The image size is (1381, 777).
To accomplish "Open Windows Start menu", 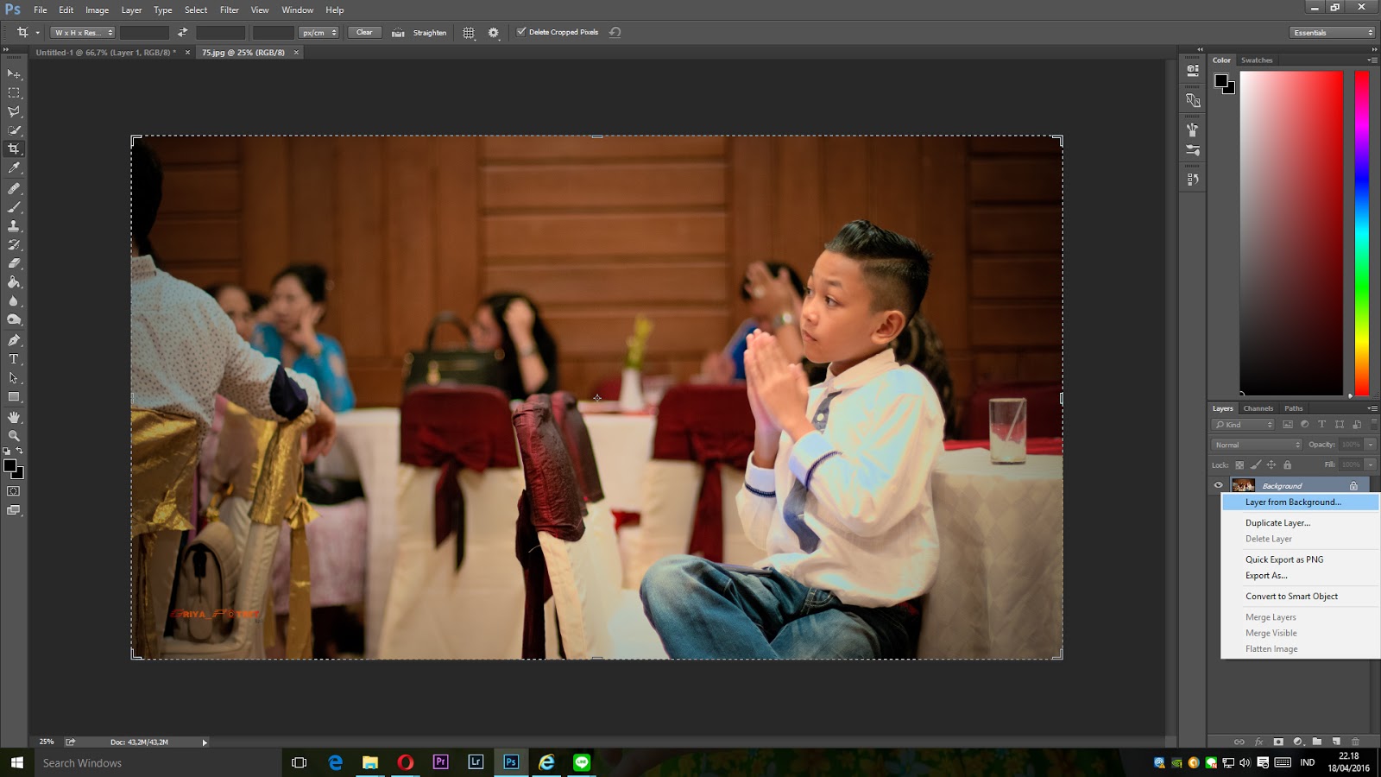I will click(x=16, y=762).
